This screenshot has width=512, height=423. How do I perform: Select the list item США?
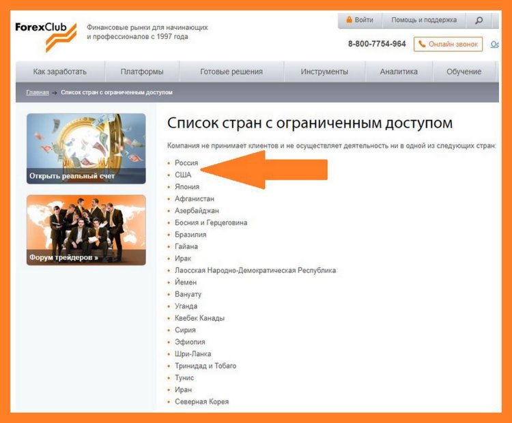183,175
